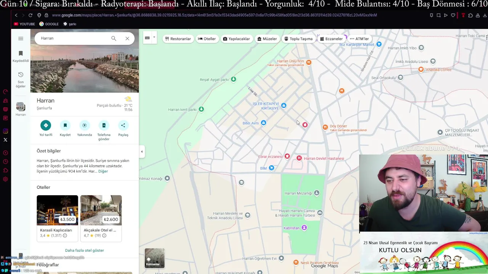
Task: Click İkiz Kardeşler Market marker
Action: point(379,44)
